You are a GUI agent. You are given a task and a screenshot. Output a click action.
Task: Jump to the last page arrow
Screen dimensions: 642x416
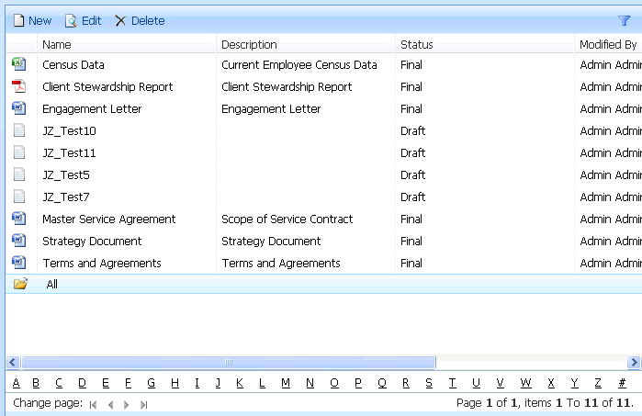(143, 404)
